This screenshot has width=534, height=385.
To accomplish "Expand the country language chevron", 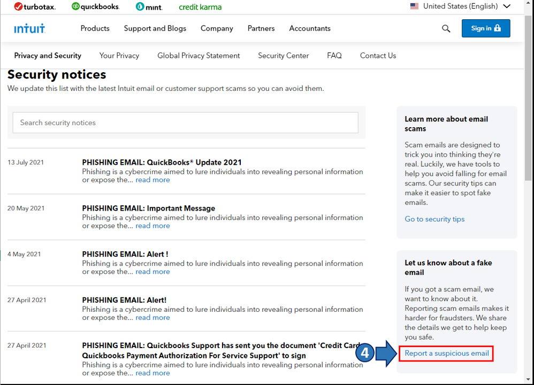I will pyautogui.click(x=507, y=6).
